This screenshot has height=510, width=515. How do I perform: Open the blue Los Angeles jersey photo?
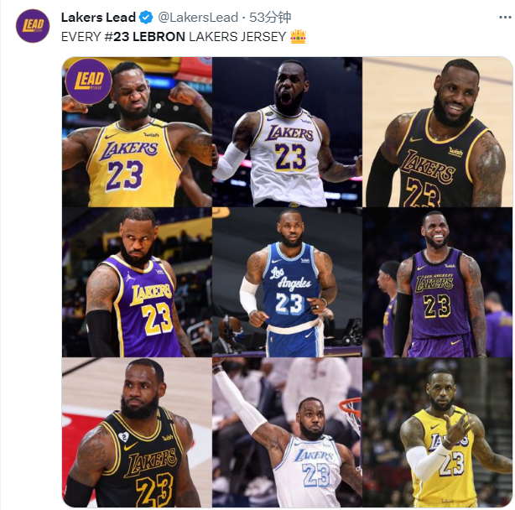[287, 283]
